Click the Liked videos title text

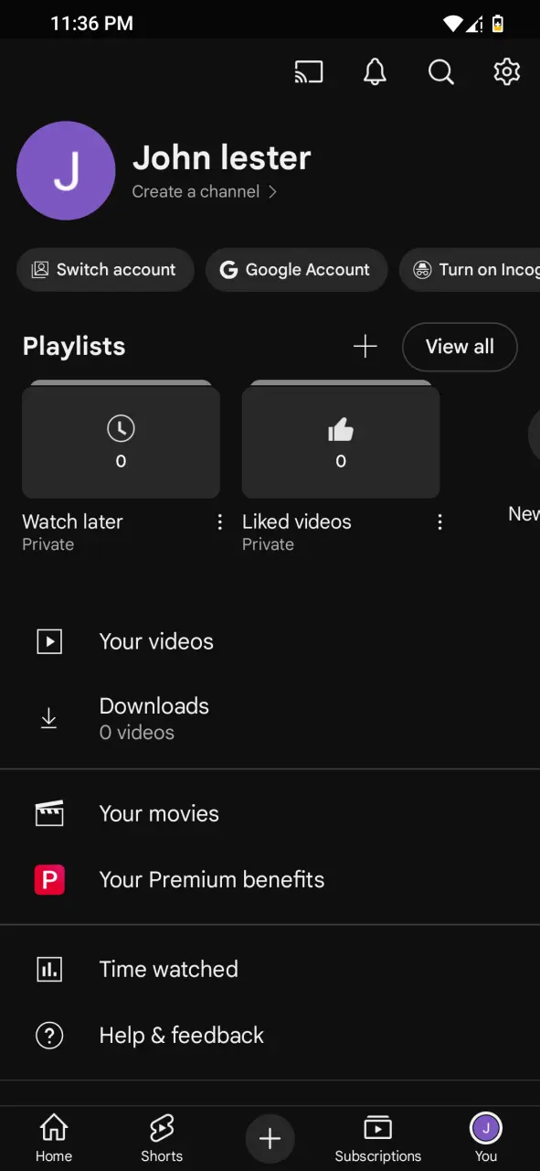[297, 521]
